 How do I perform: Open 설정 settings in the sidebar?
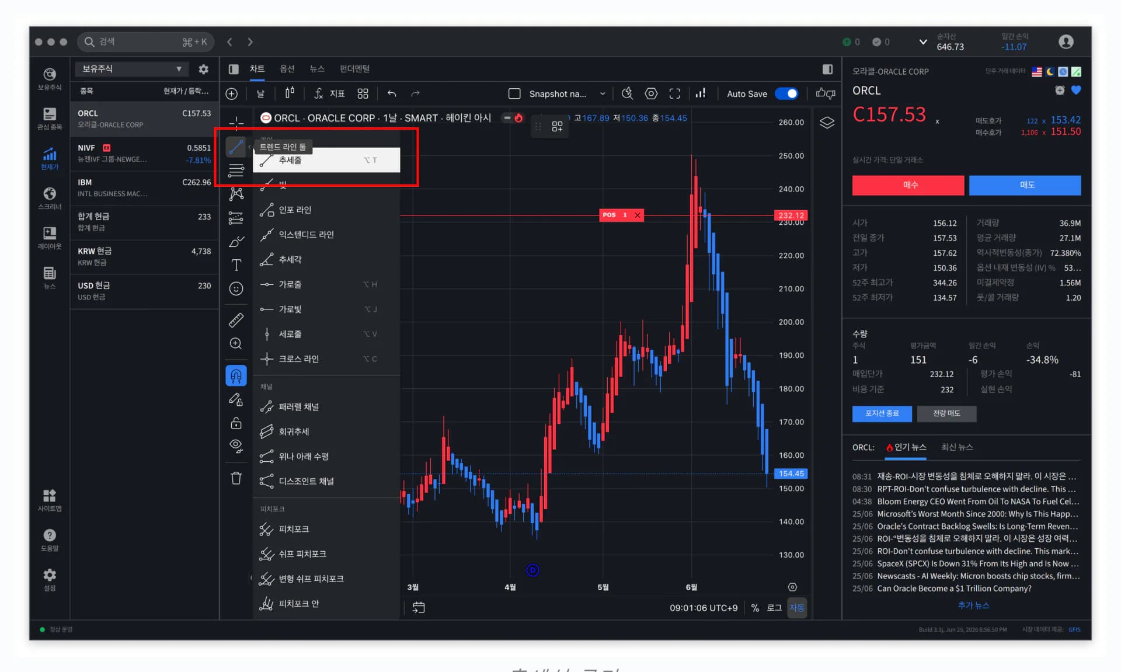coord(50,580)
